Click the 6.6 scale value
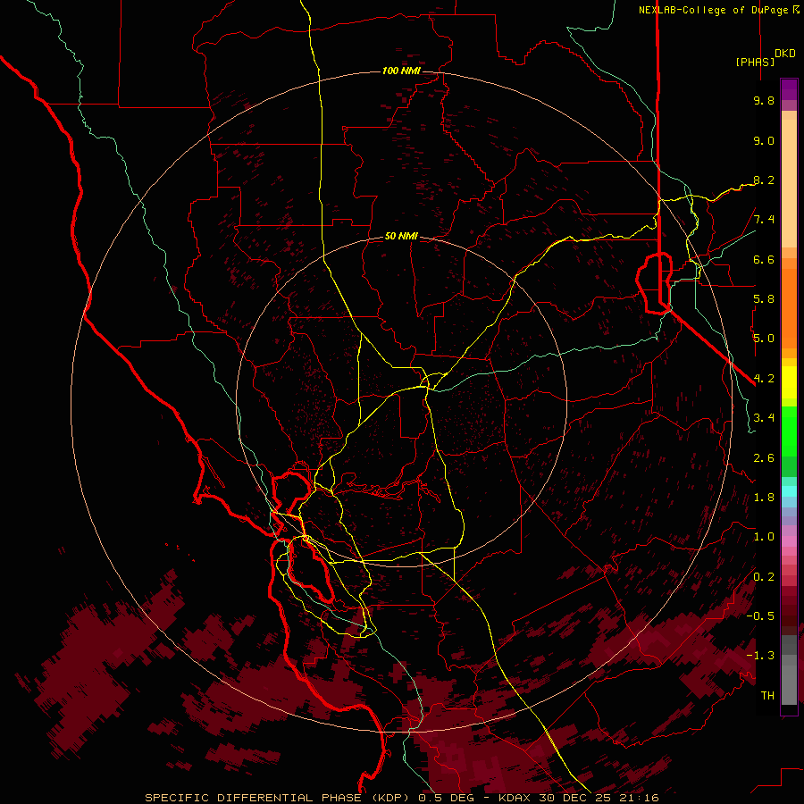The image size is (804, 804). point(764,259)
